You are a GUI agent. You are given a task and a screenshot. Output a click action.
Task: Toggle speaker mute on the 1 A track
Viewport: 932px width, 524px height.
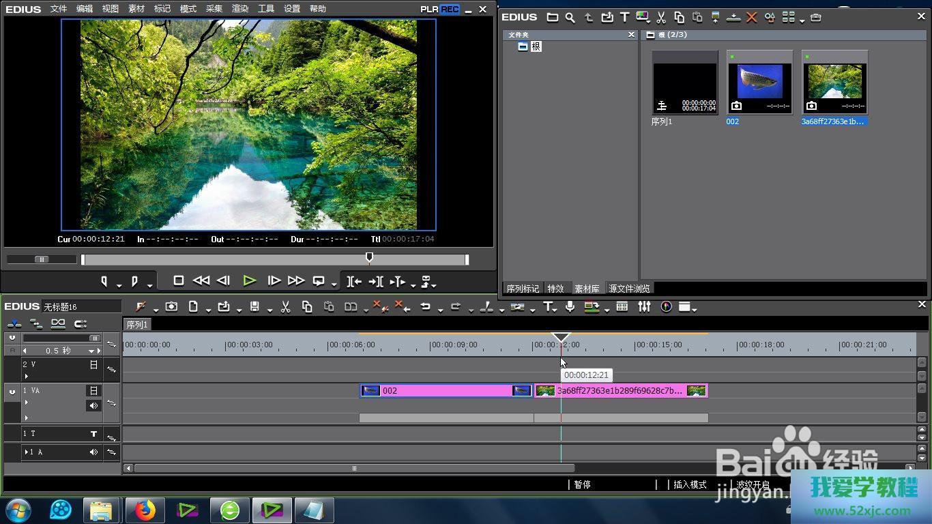tap(93, 452)
